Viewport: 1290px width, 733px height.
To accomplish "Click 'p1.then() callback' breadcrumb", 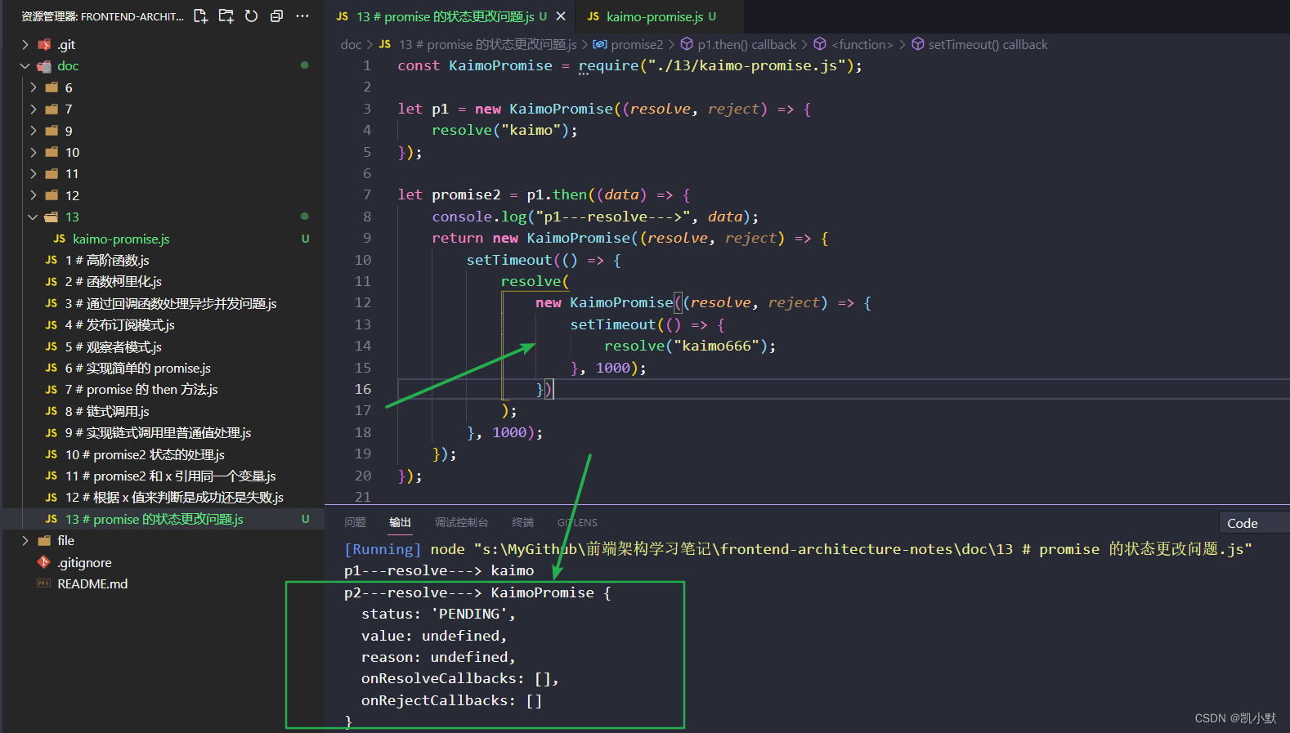I will click(x=746, y=45).
